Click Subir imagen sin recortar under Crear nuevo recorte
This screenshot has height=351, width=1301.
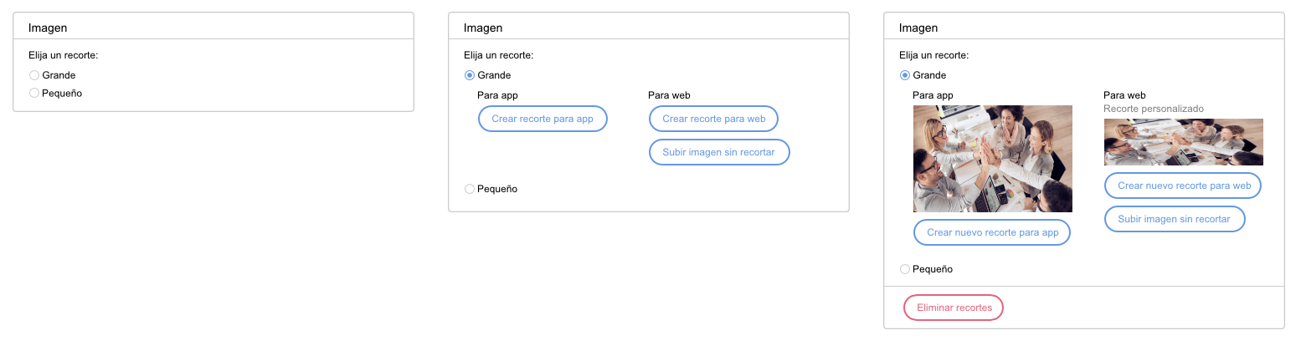(1175, 219)
